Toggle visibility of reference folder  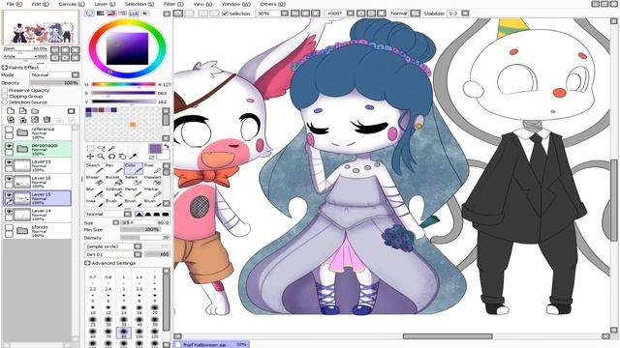[x=9, y=130]
